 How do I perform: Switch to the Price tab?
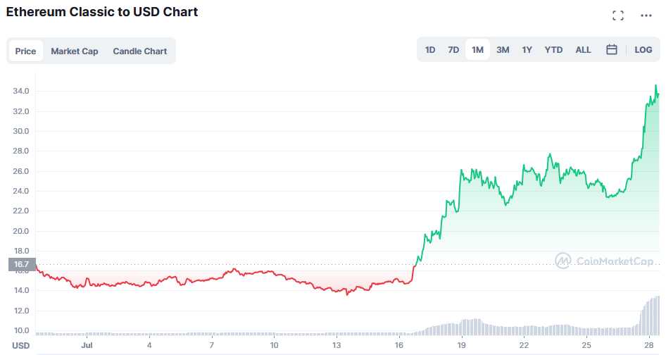[x=26, y=51]
